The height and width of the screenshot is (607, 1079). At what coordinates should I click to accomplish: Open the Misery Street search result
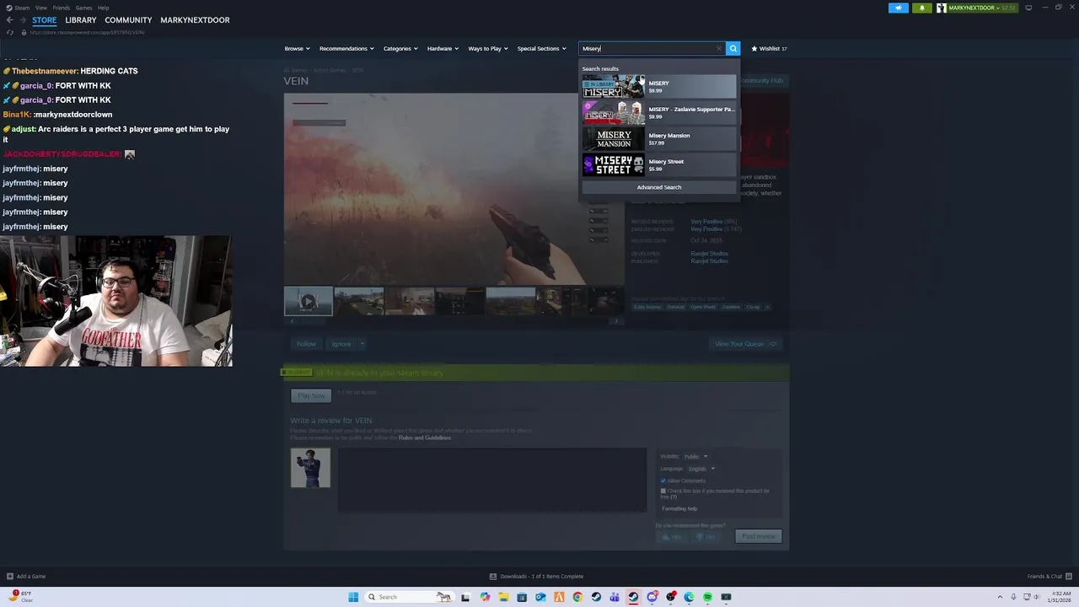(x=658, y=164)
